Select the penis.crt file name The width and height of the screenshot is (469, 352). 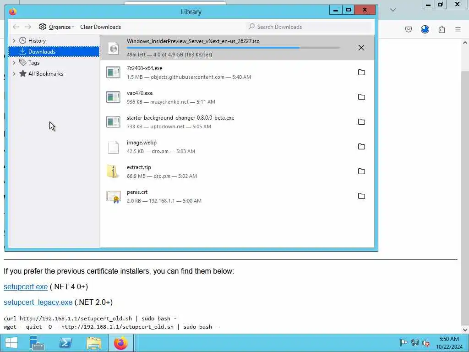(x=137, y=192)
